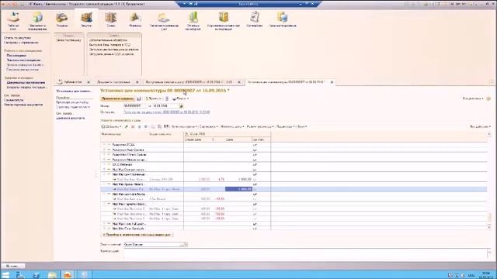Open the Рабочий стол section icon
Image resolution: width=497 pixels, height=279 pixels.
click(13, 21)
